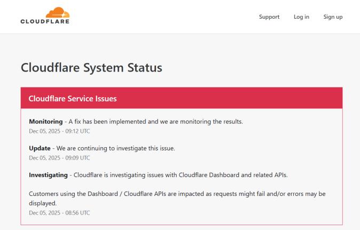Click timestamp Dec 05, 2025 - 09:12 UTC
The width and height of the screenshot is (360, 230).
coord(59,131)
